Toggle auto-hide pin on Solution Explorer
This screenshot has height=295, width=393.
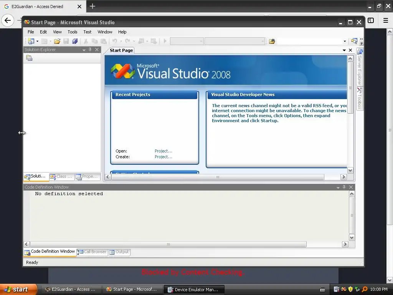pyautogui.click(x=90, y=50)
